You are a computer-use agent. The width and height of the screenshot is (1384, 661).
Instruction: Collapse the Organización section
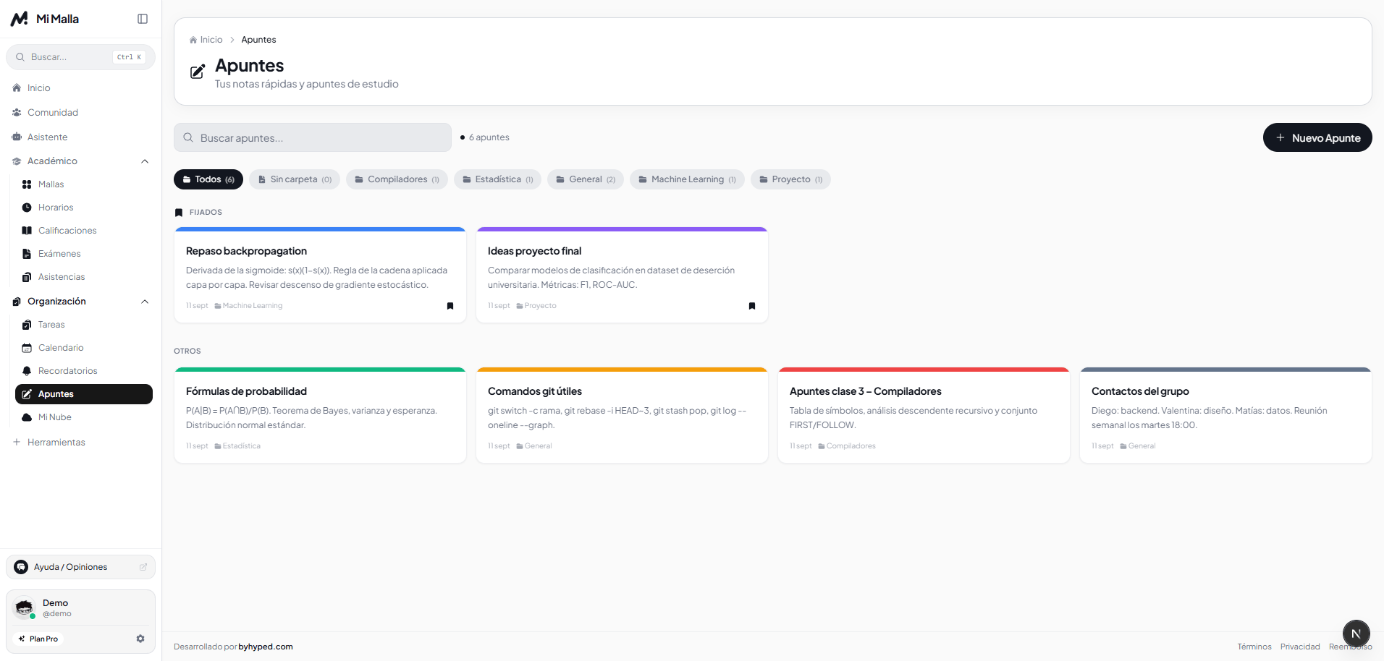[145, 302]
